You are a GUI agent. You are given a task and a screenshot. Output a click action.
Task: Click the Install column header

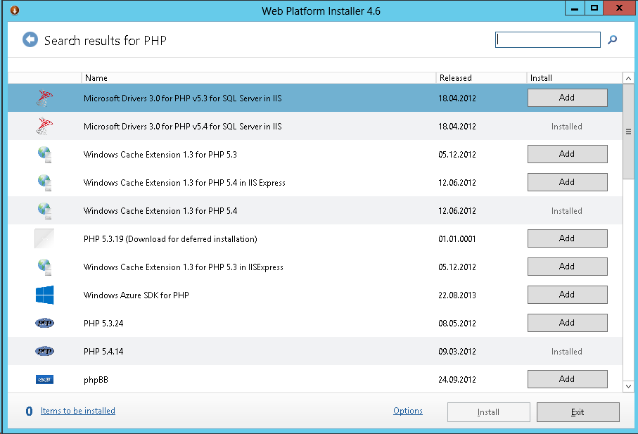tap(574, 77)
